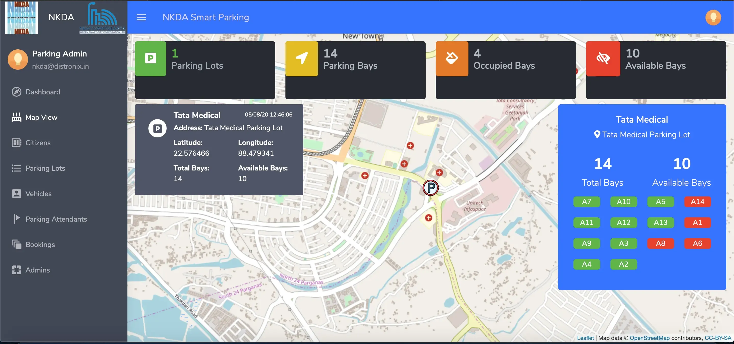Select the Map View icon

(x=17, y=117)
